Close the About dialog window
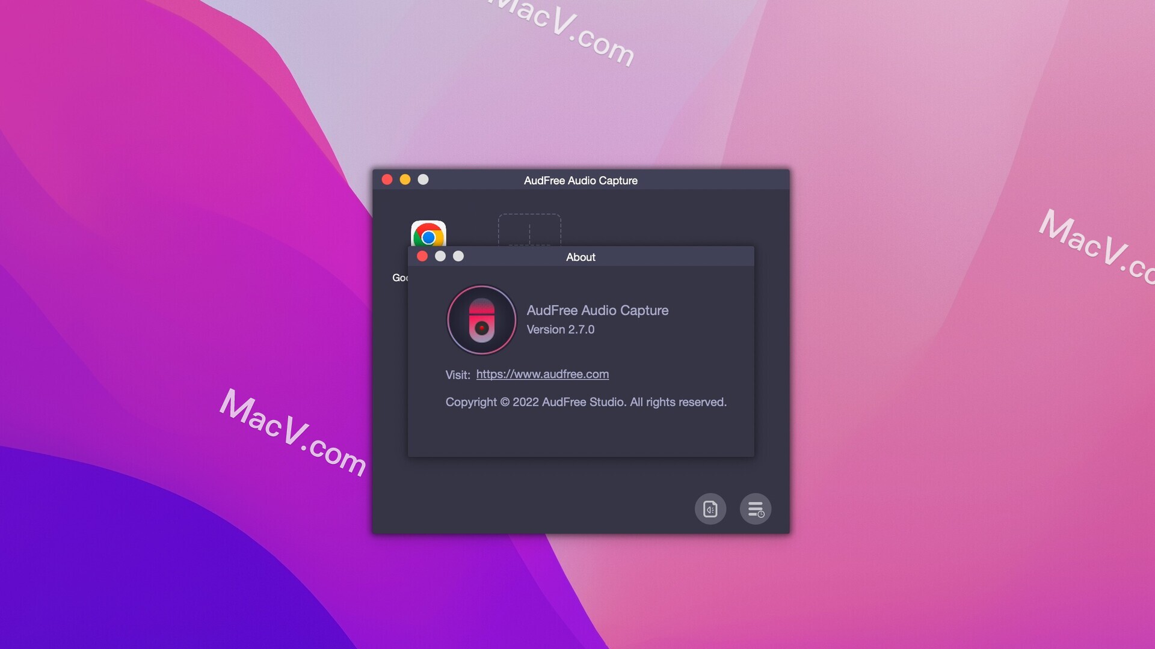The width and height of the screenshot is (1155, 649). (x=422, y=256)
